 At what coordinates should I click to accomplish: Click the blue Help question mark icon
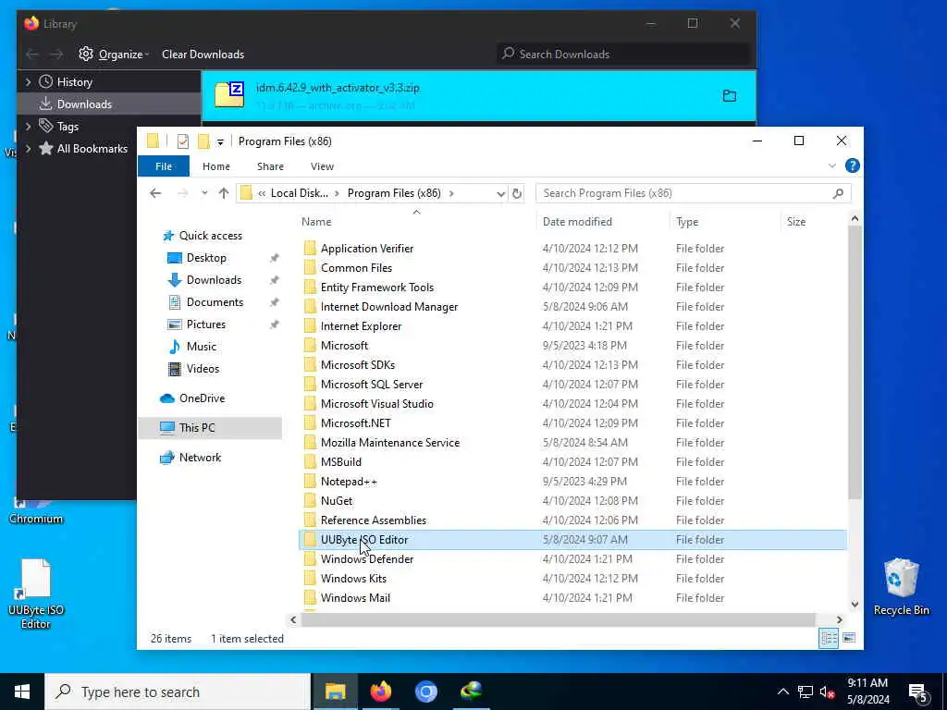click(852, 165)
